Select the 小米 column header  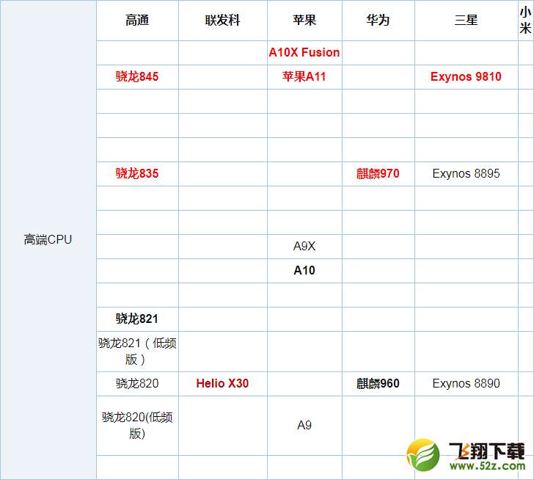click(x=525, y=21)
